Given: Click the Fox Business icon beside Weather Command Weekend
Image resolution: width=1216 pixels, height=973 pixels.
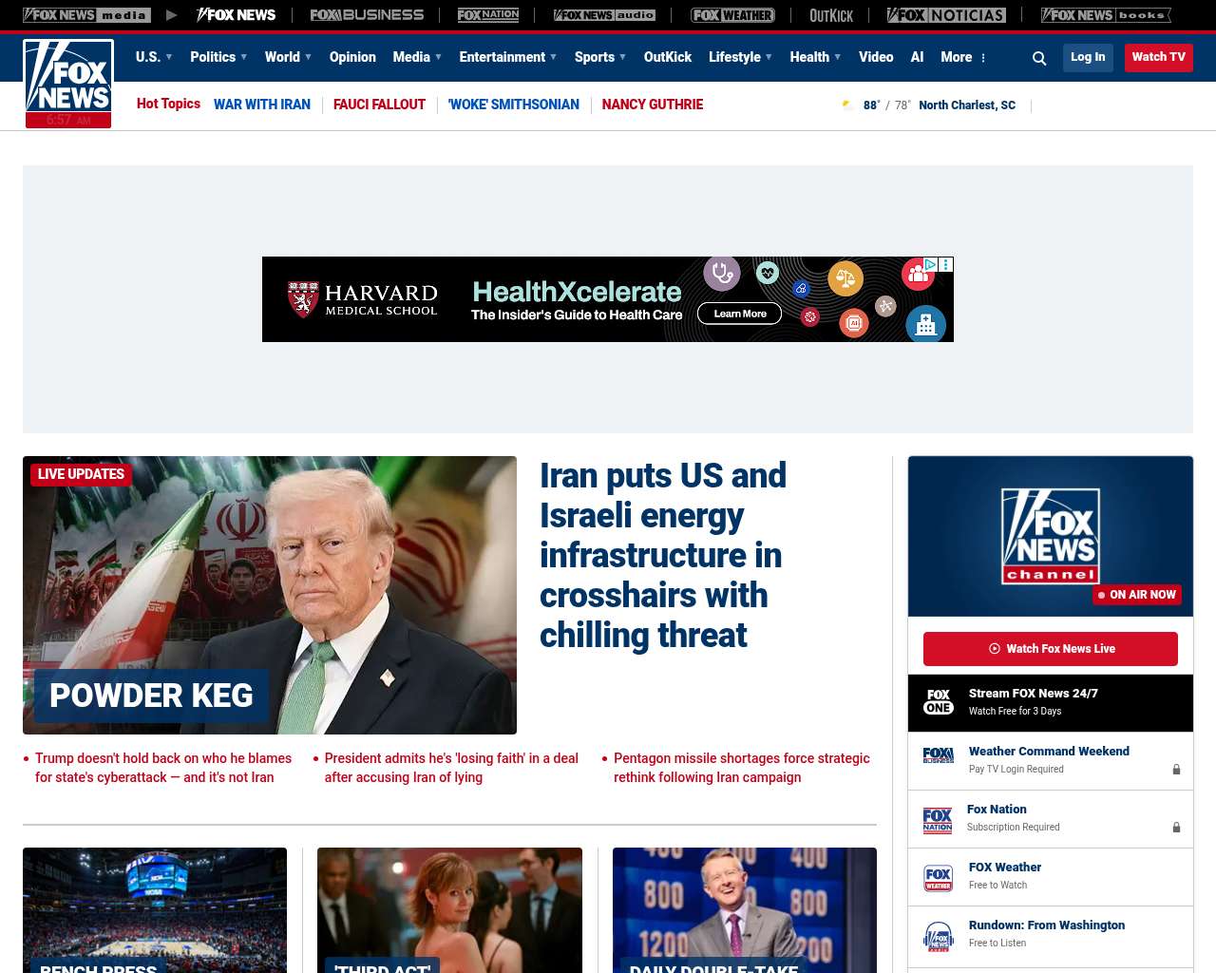Looking at the screenshot, I should (x=939, y=755).
